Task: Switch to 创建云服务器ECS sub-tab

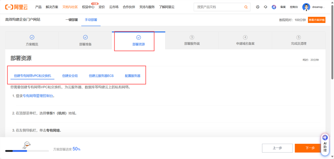Action: point(101,76)
